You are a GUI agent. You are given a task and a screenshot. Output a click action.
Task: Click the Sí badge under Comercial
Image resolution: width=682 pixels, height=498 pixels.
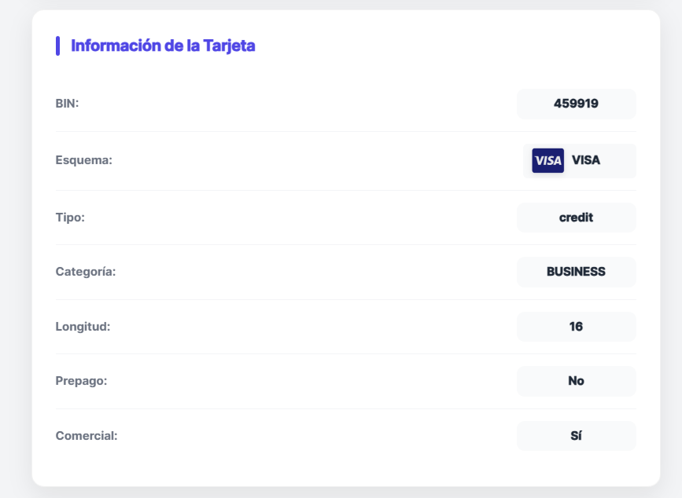[x=576, y=435]
